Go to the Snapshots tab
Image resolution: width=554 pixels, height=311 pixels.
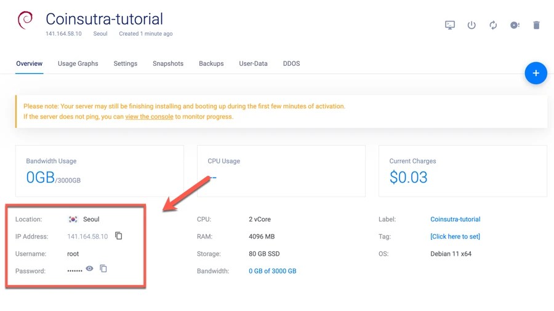pyautogui.click(x=168, y=63)
